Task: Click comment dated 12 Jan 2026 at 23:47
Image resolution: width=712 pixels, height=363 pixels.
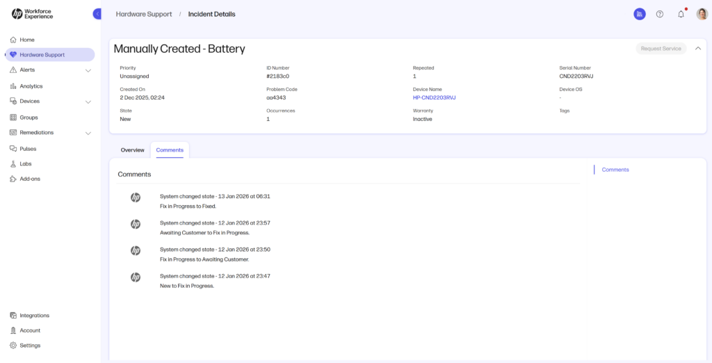Action: (x=215, y=276)
